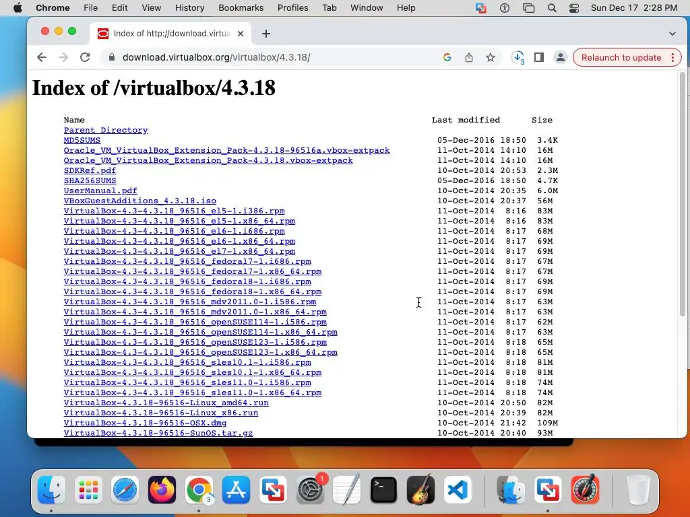Download the el5-1.i386.rpm package
This screenshot has height=517, width=690.
tap(175, 211)
